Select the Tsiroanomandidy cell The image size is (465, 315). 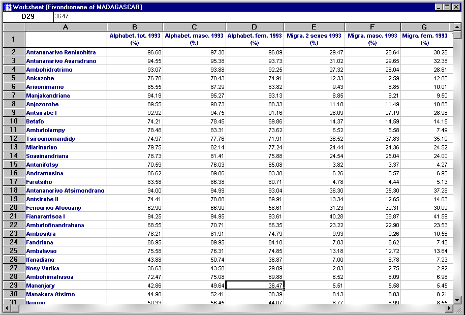point(66,139)
